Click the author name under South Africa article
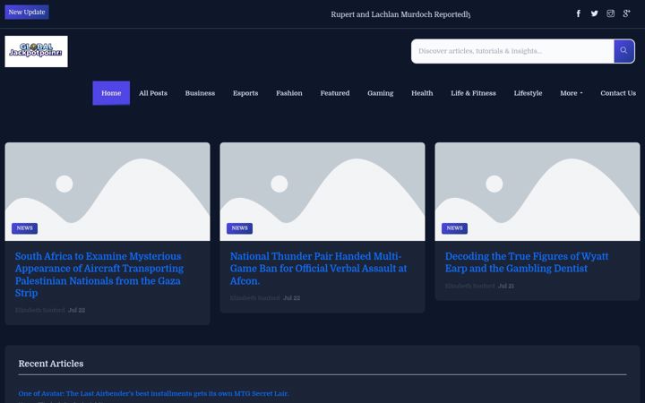The width and height of the screenshot is (645, 403). (x=40, y=310)
